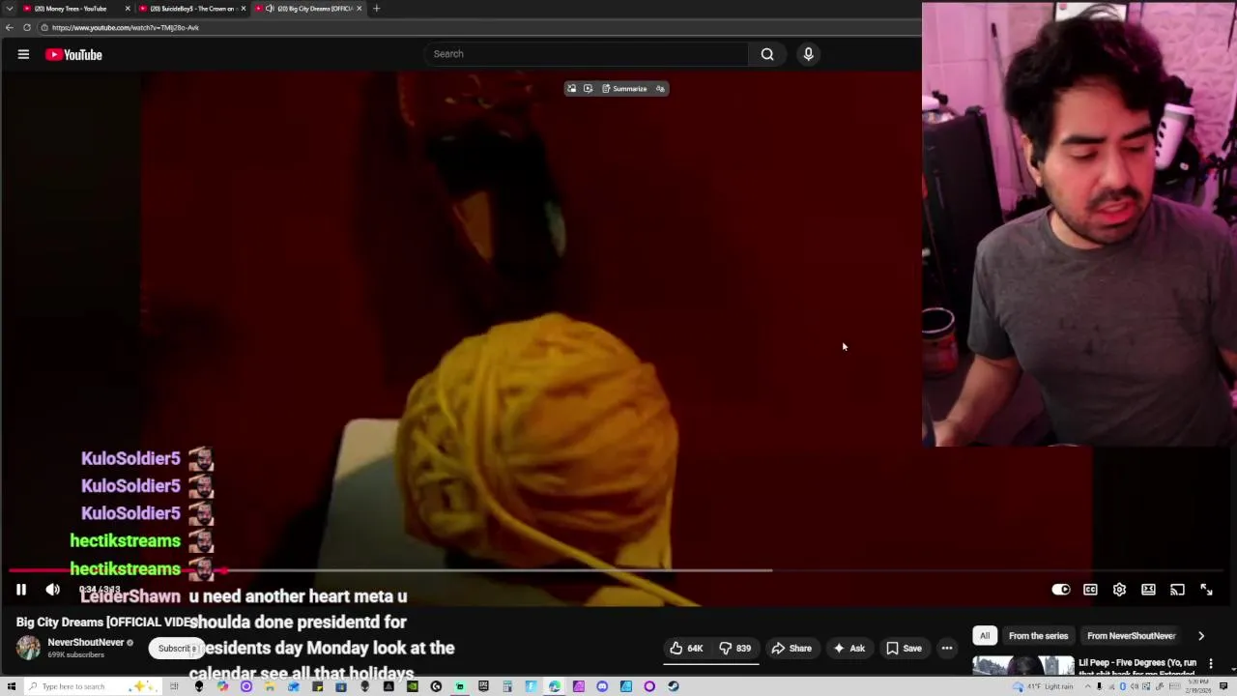This screenshot has width=1237, height=696.
Task: Open NeverShoutNever channel link
Action: (x=86, y=643)
